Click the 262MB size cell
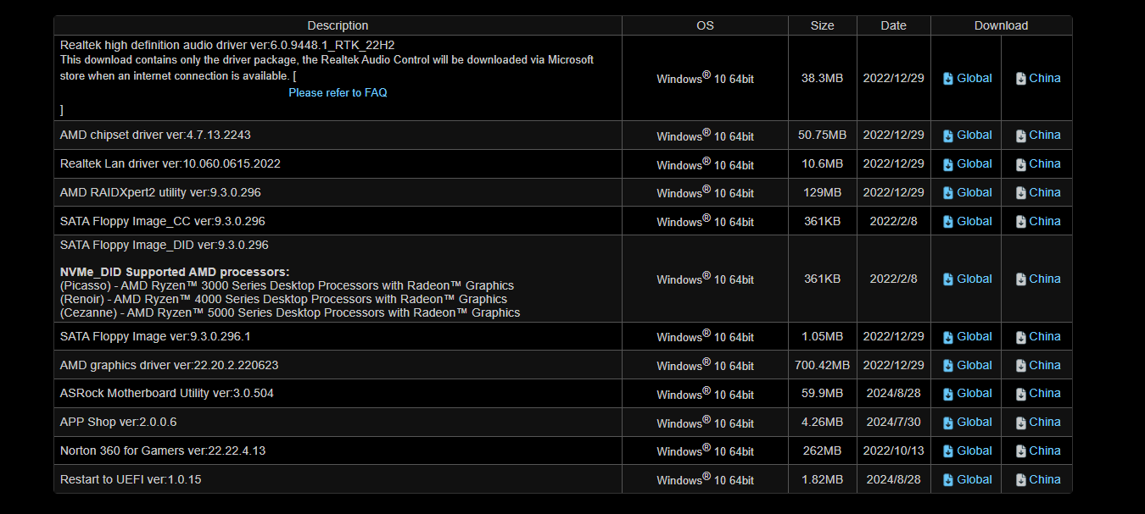Image resolution: width=1145 pixels, height=514 pixels. [822, 450]
